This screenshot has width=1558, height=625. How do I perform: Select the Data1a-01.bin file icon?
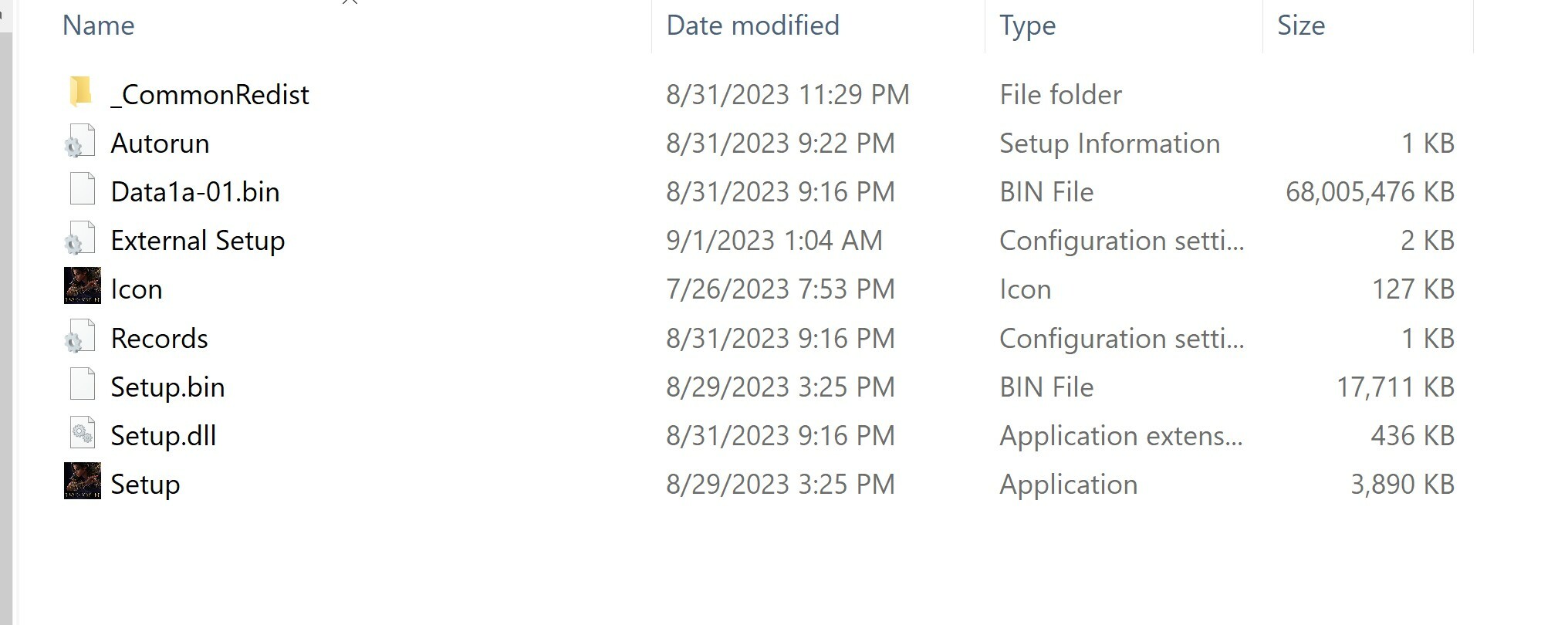pos(82,189)
